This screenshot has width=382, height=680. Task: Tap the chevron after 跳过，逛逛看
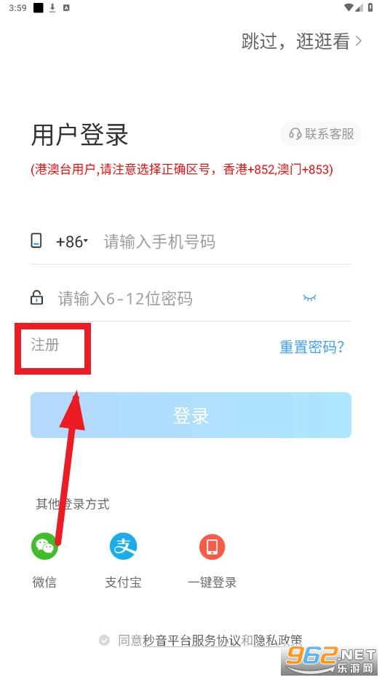[x=358, y=42]
